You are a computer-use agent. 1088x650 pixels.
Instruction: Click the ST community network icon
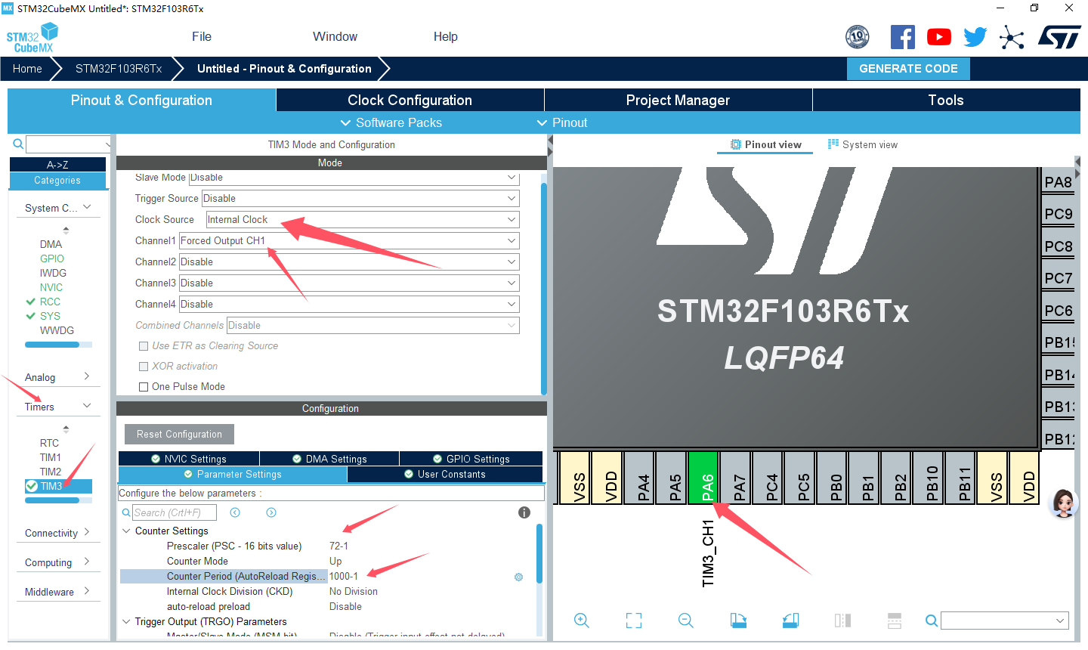click(x=1012, y=37)
